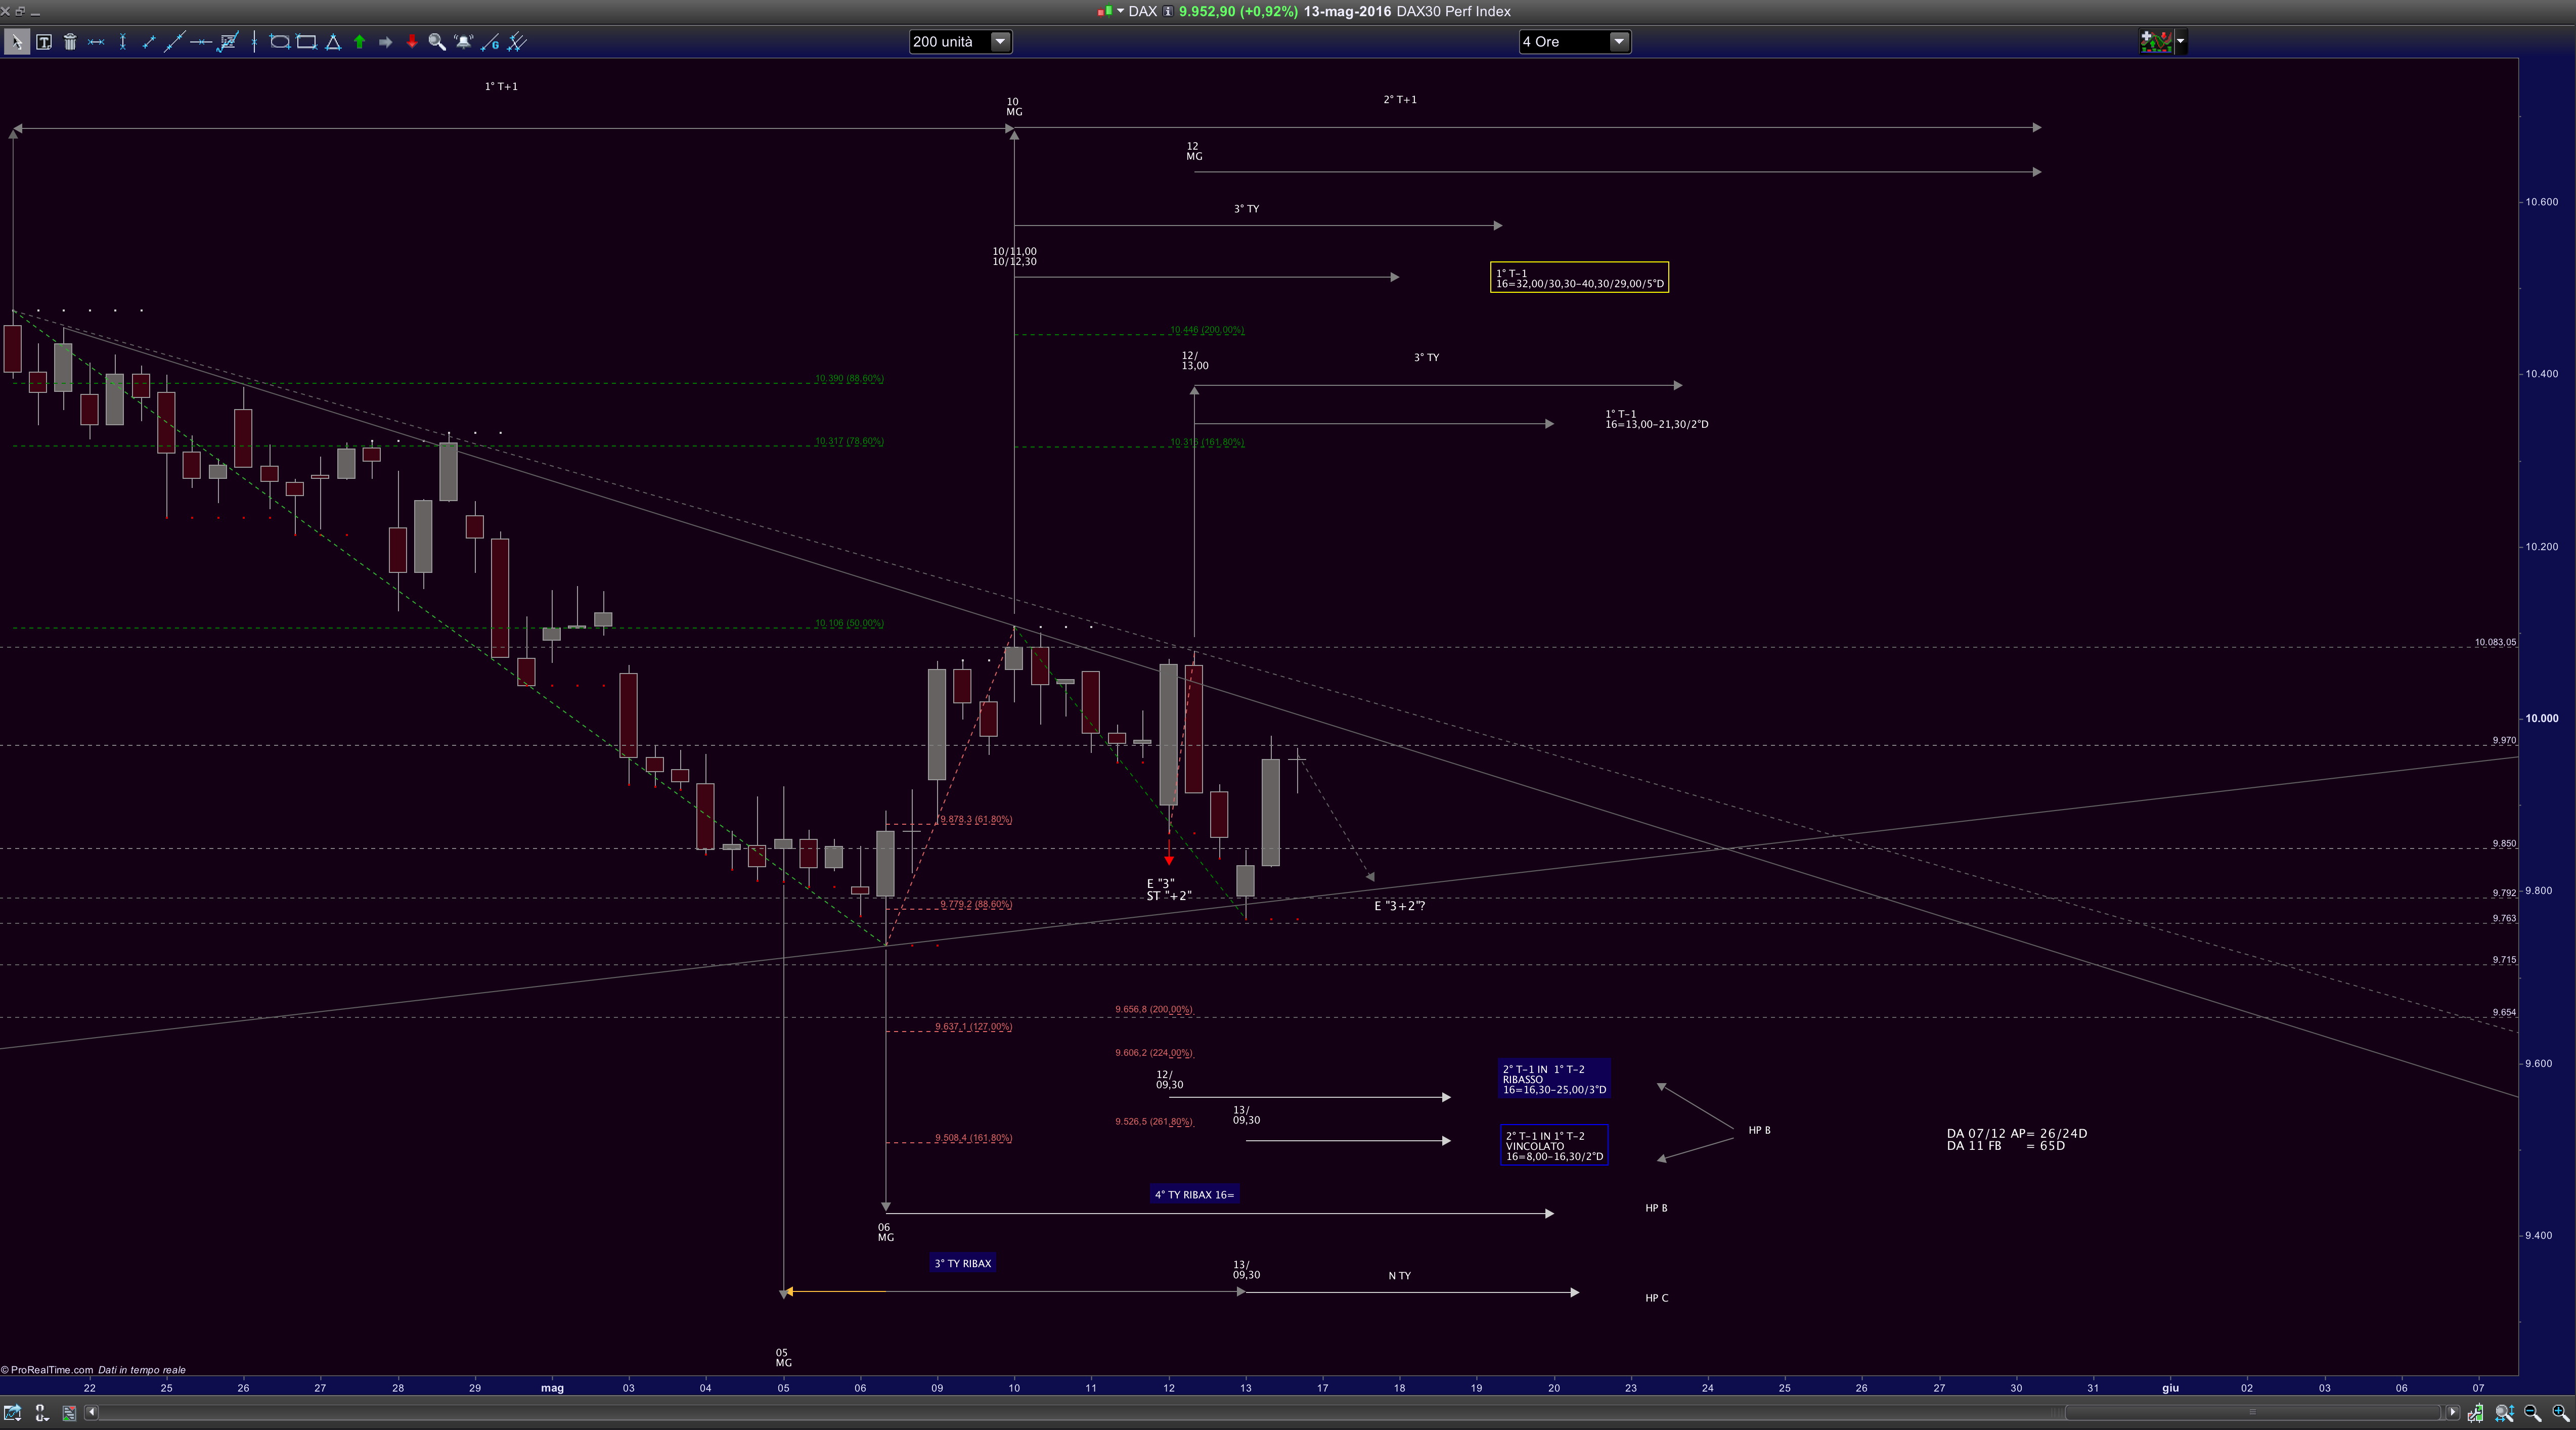This screenshot has width=2576, height=1430.
Task: Click the auto-fit zoom magnifier icon
Action: tap(2504, 1413)
